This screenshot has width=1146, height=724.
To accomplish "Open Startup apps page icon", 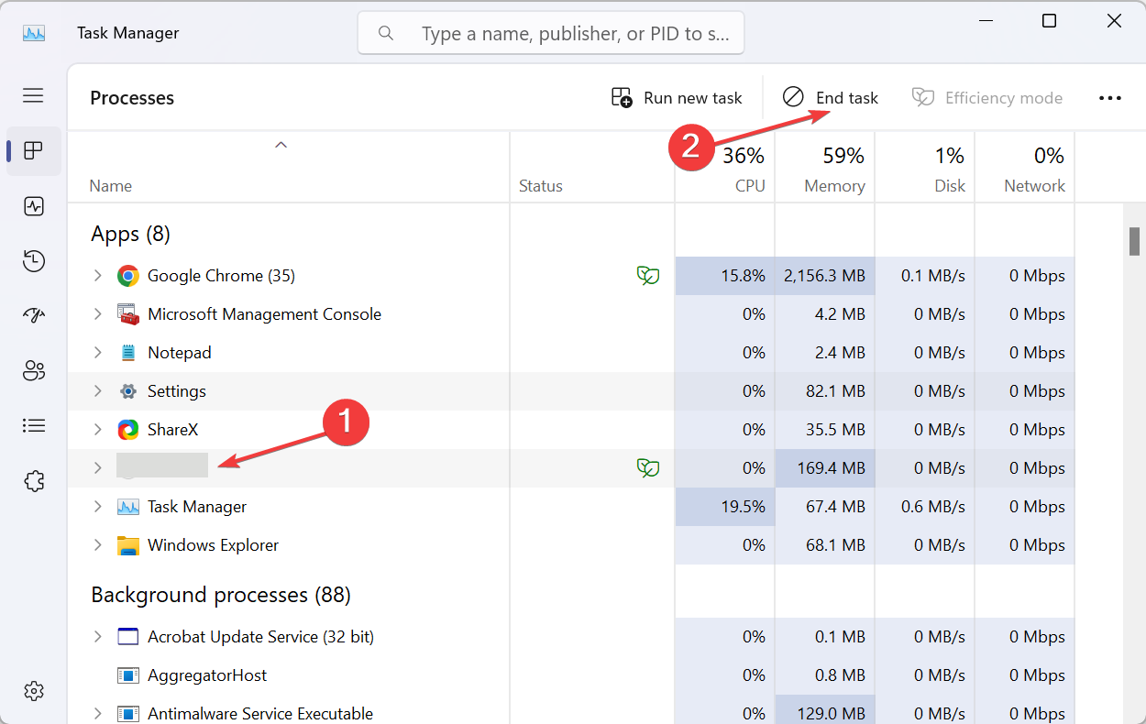I will click(x=34, y=316).
